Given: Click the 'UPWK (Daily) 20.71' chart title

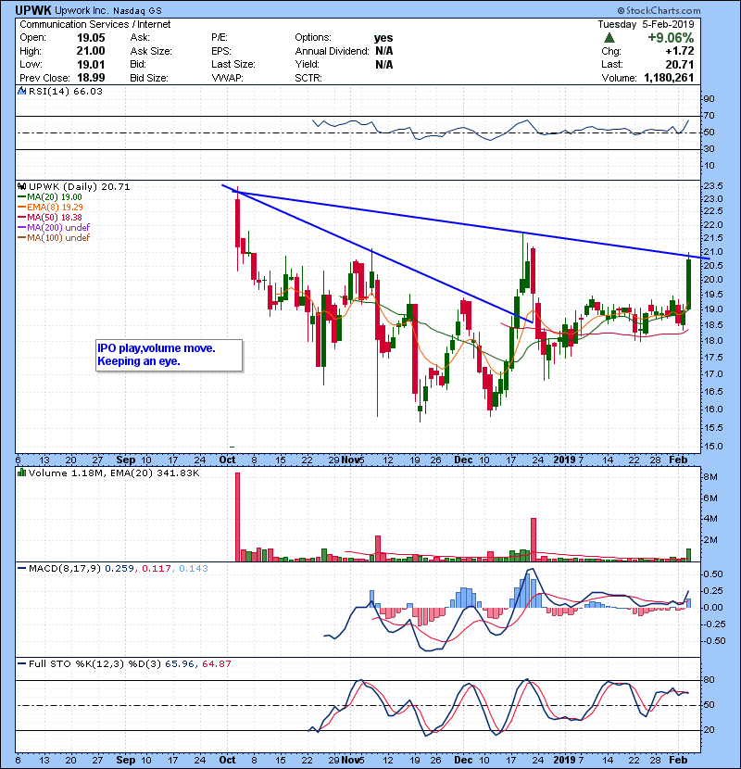Looking at the screenshot, I should 80,186.
